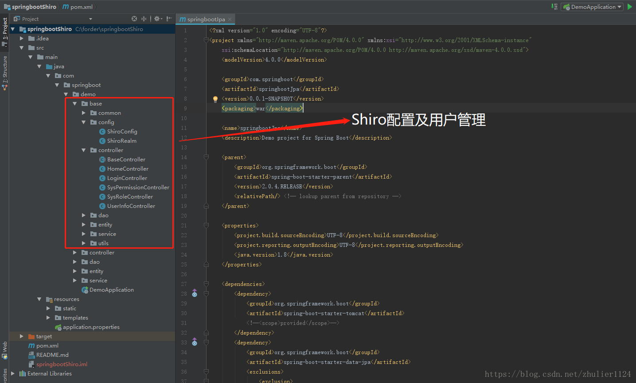Image resolution: width=636 pixels, height=383 pixels.
Task: Select pom.xml Maven file icon in tree
Action: [31, 345]
